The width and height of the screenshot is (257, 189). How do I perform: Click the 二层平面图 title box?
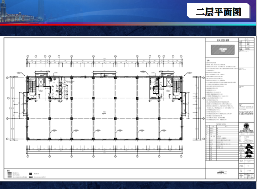coord(219,11)
